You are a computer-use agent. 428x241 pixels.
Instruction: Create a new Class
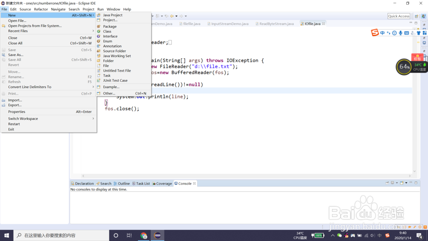(x=124, y=31)
